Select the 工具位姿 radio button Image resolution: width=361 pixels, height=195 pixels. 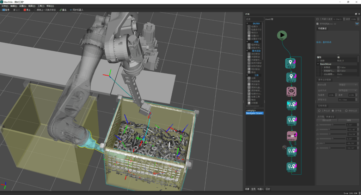319,111
